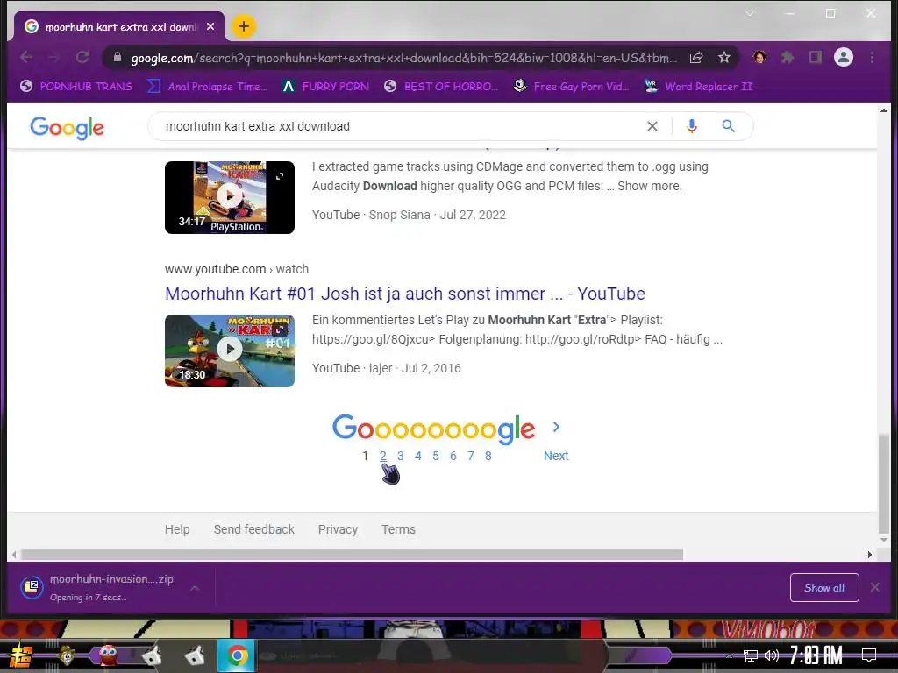Open the Chrome three-dot menu

872,57
